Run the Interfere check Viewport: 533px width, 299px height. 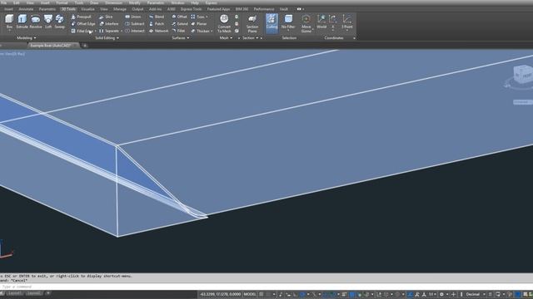[x=109, y=24]
